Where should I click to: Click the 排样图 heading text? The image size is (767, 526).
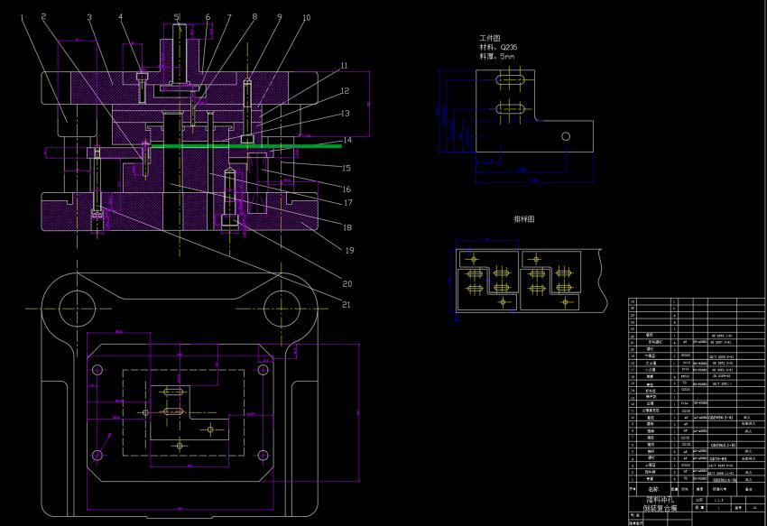[x=524, y=219]
